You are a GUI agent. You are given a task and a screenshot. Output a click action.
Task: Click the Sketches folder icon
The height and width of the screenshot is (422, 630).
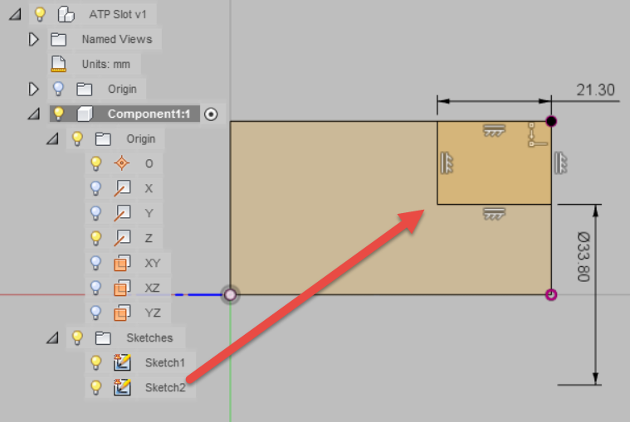tap(103, 338)
